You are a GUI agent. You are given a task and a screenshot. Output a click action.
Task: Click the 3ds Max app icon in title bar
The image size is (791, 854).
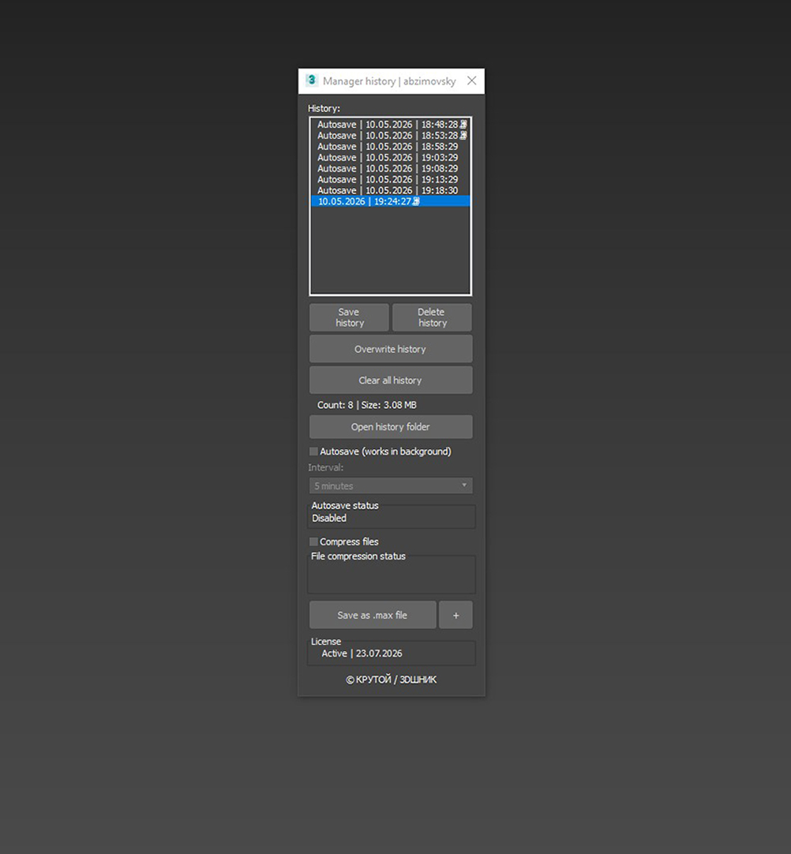point(311,81)
